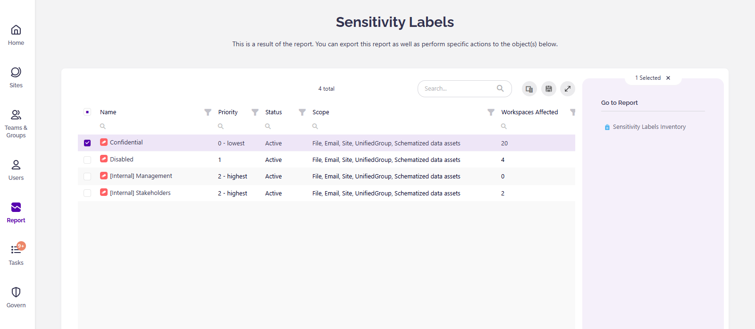
Task: Click the Disabled label name
Action: click(x=122, y=160)
